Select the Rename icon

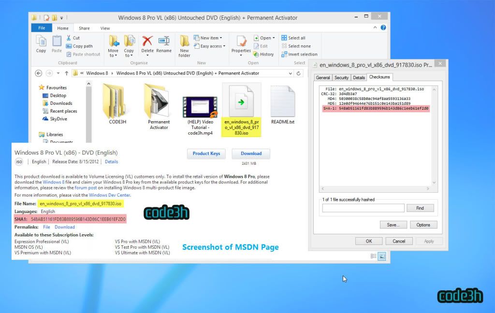point(165,42)
